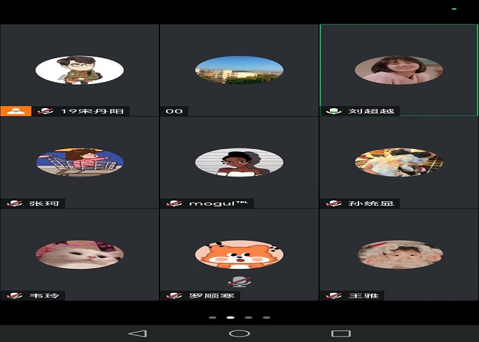Tap muted mic icon beside mogul

(174, 203)
